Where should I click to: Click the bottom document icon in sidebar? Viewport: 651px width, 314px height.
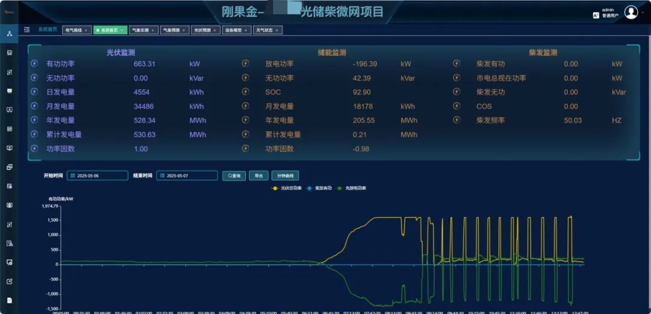[9, 300]
